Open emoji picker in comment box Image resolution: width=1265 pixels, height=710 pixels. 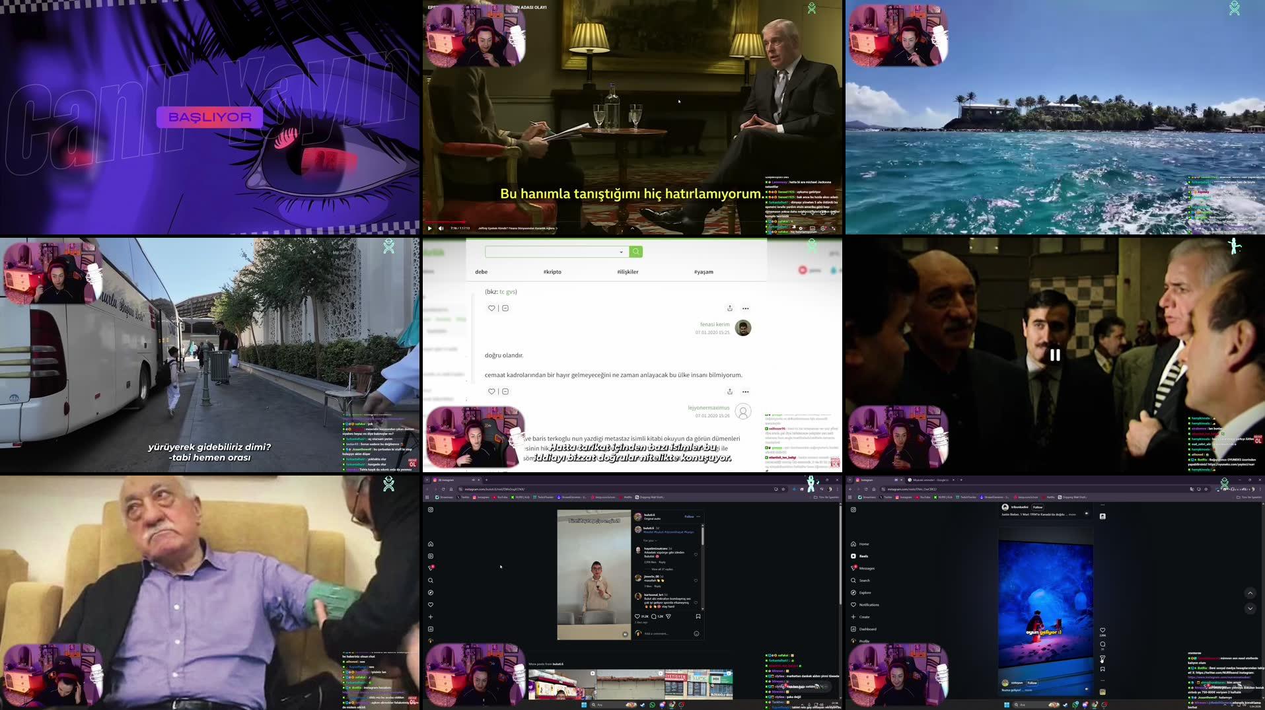[x=696, y=633]
